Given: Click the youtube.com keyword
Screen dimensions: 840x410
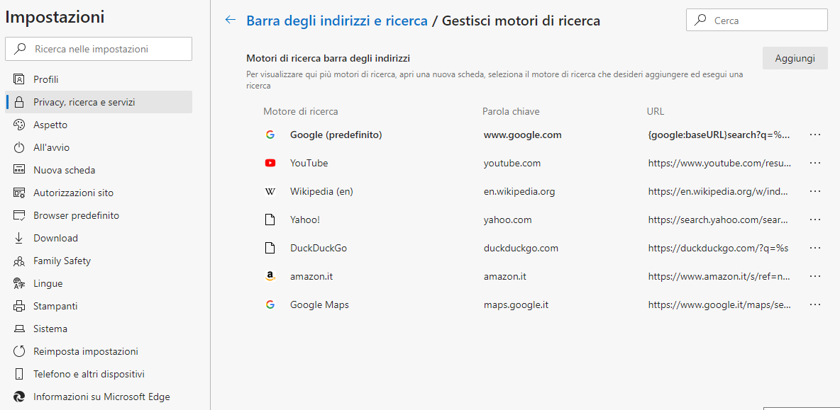Looking at the screenshot, I should pyautogui.click(x=512, y=163).
